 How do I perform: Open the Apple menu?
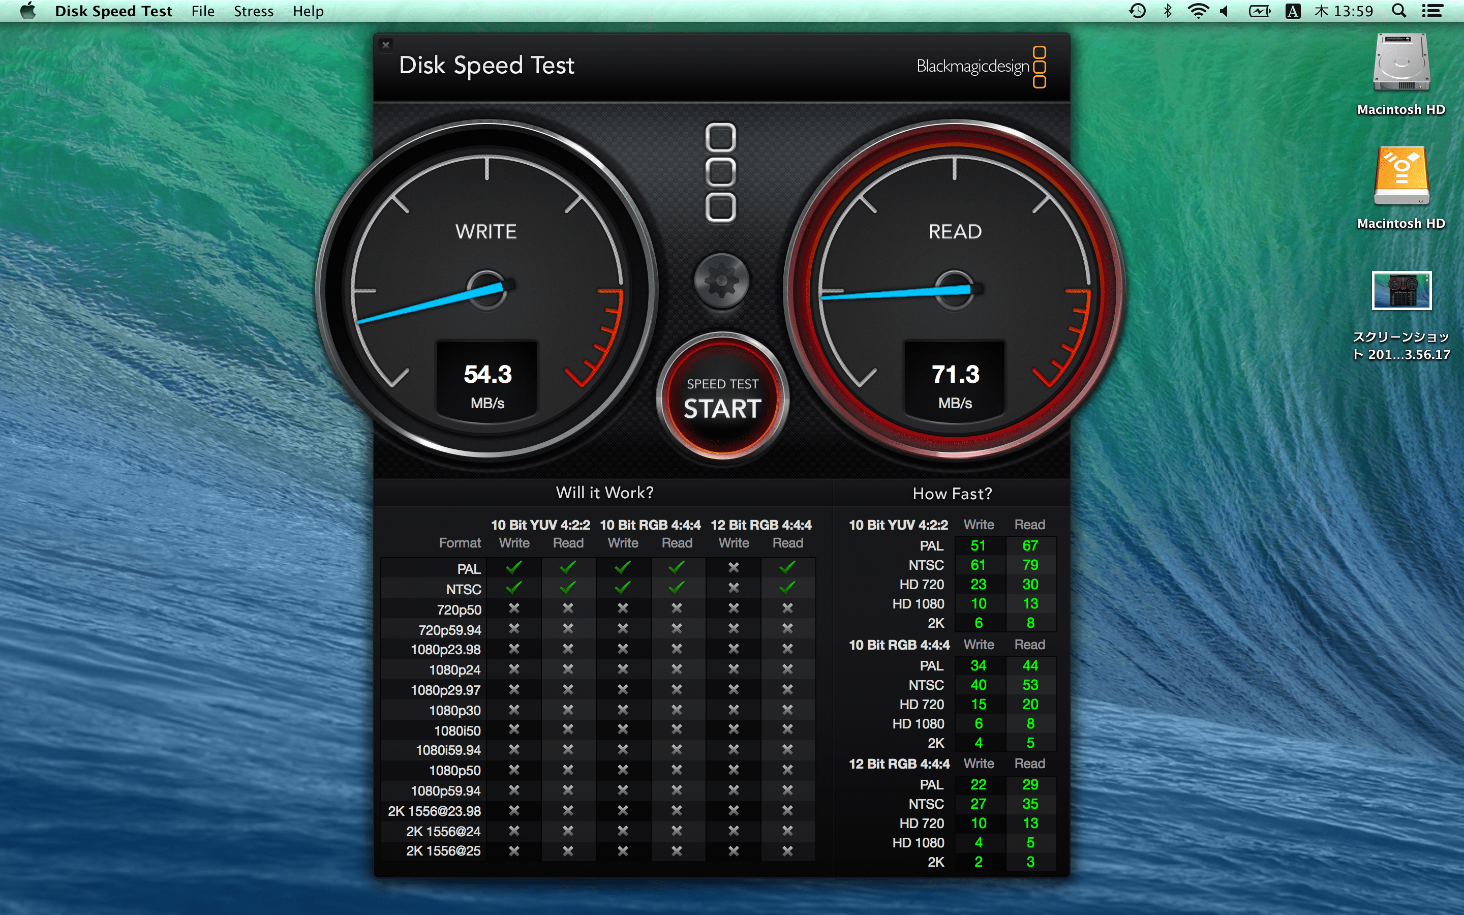point(28,11)
